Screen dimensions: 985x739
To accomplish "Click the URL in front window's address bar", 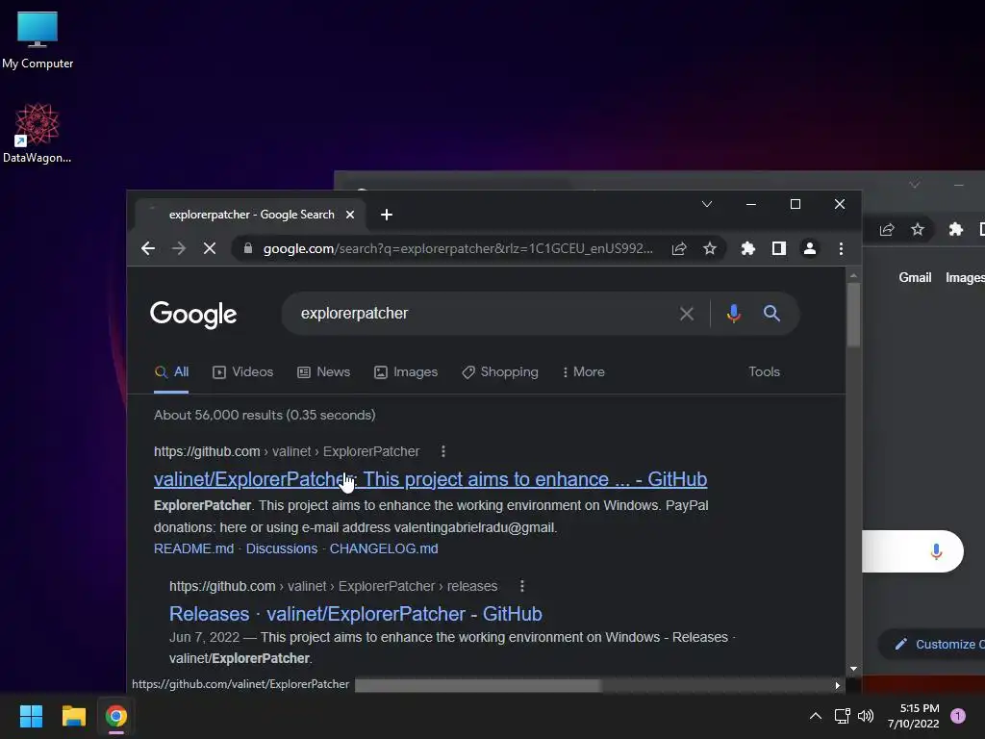I will pos(458,249).
